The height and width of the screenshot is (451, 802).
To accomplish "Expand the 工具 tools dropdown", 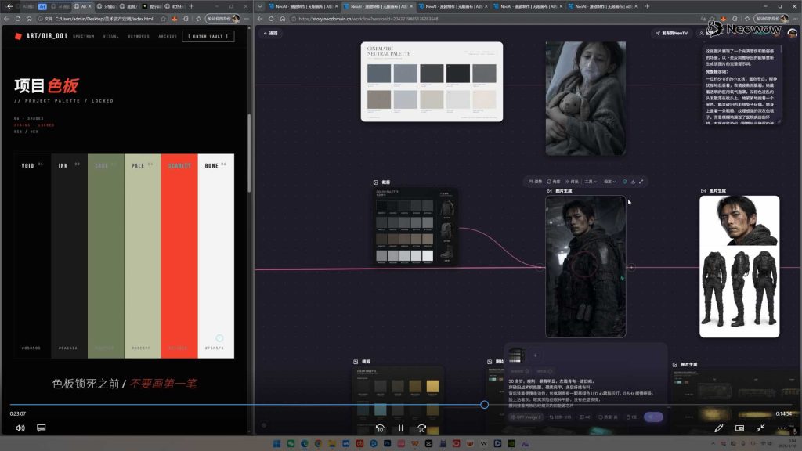I will point(591,182).
